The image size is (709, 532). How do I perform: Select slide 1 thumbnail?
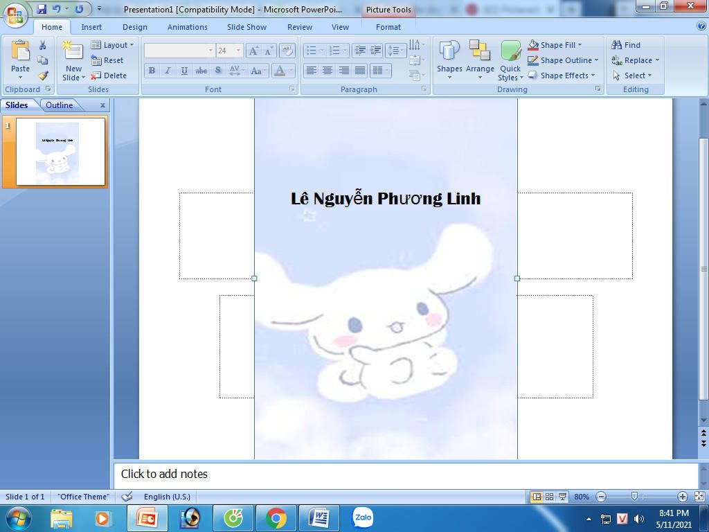pyautogui.click(x=61, y=152)
